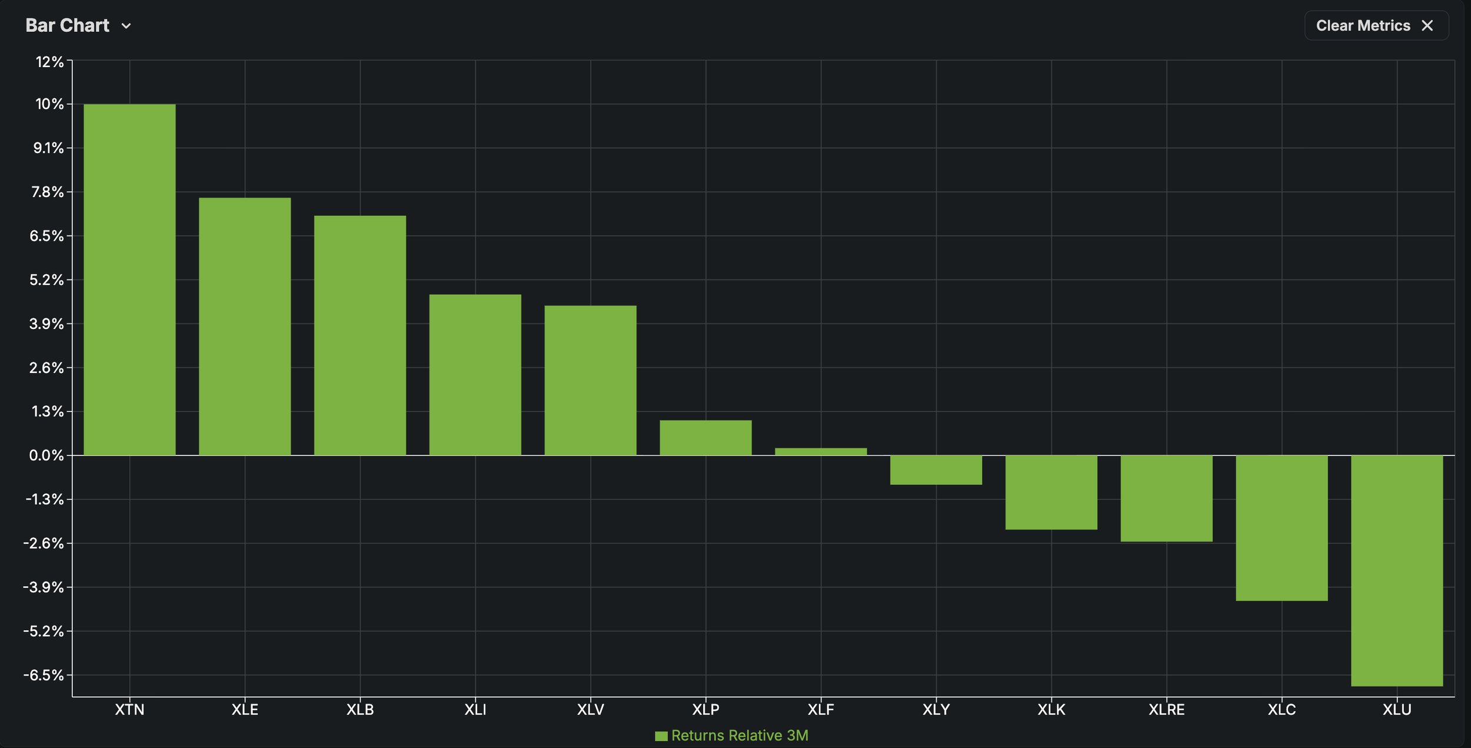Open the Bar Chart type dropdown

pyautogui.click(x=68, y=25)
